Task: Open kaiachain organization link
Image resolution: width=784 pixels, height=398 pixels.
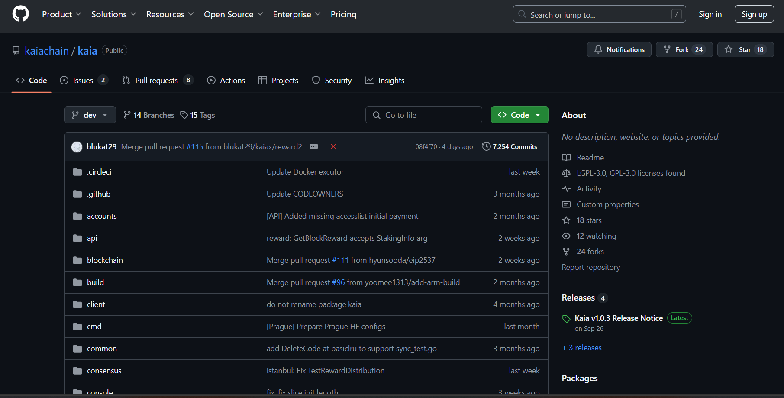Action: point(47,51)
